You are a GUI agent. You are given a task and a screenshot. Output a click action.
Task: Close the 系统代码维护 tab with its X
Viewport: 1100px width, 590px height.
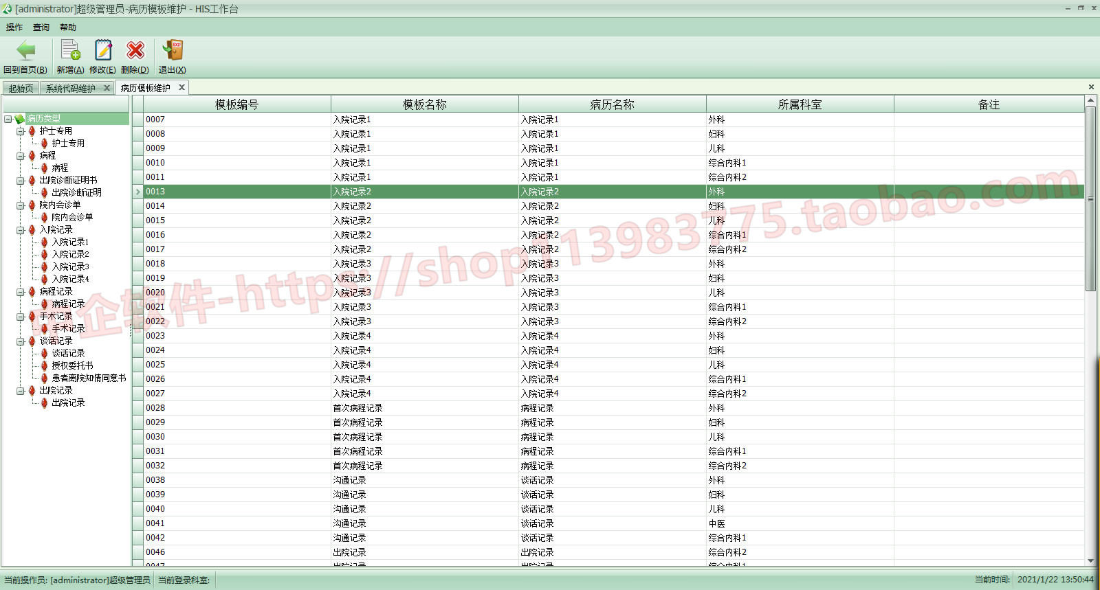(x=107, y=88)
